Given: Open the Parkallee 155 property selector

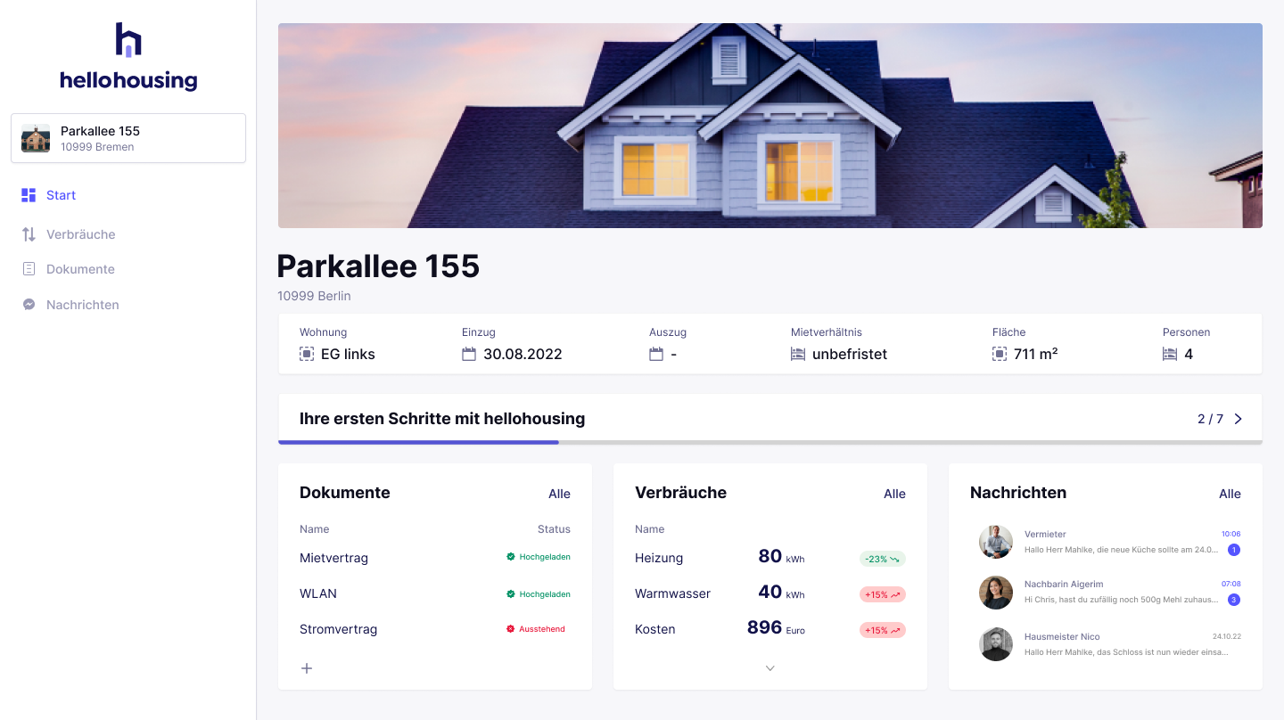Looking at the screenshot, I should 128,137.
